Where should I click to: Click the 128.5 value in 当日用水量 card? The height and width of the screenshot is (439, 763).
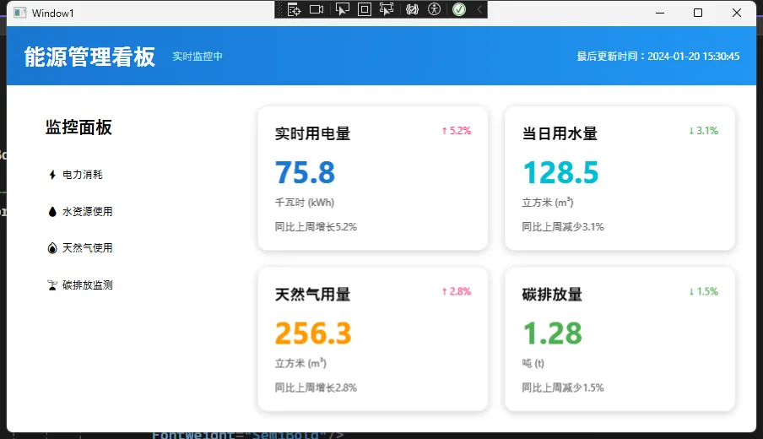tap(560, 172)
